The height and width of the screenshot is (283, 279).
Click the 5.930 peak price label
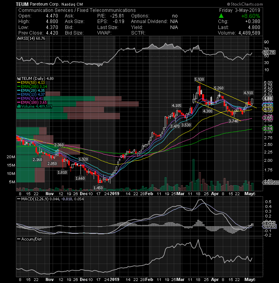click(x=199, y=79)
